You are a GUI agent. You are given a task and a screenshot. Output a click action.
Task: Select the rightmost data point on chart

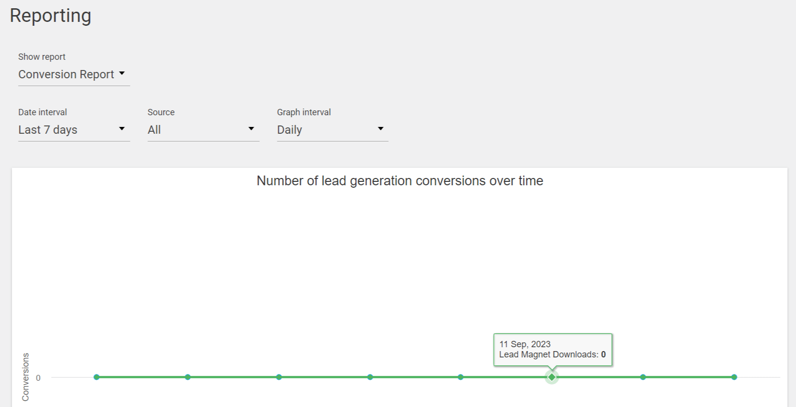[734, 377]
